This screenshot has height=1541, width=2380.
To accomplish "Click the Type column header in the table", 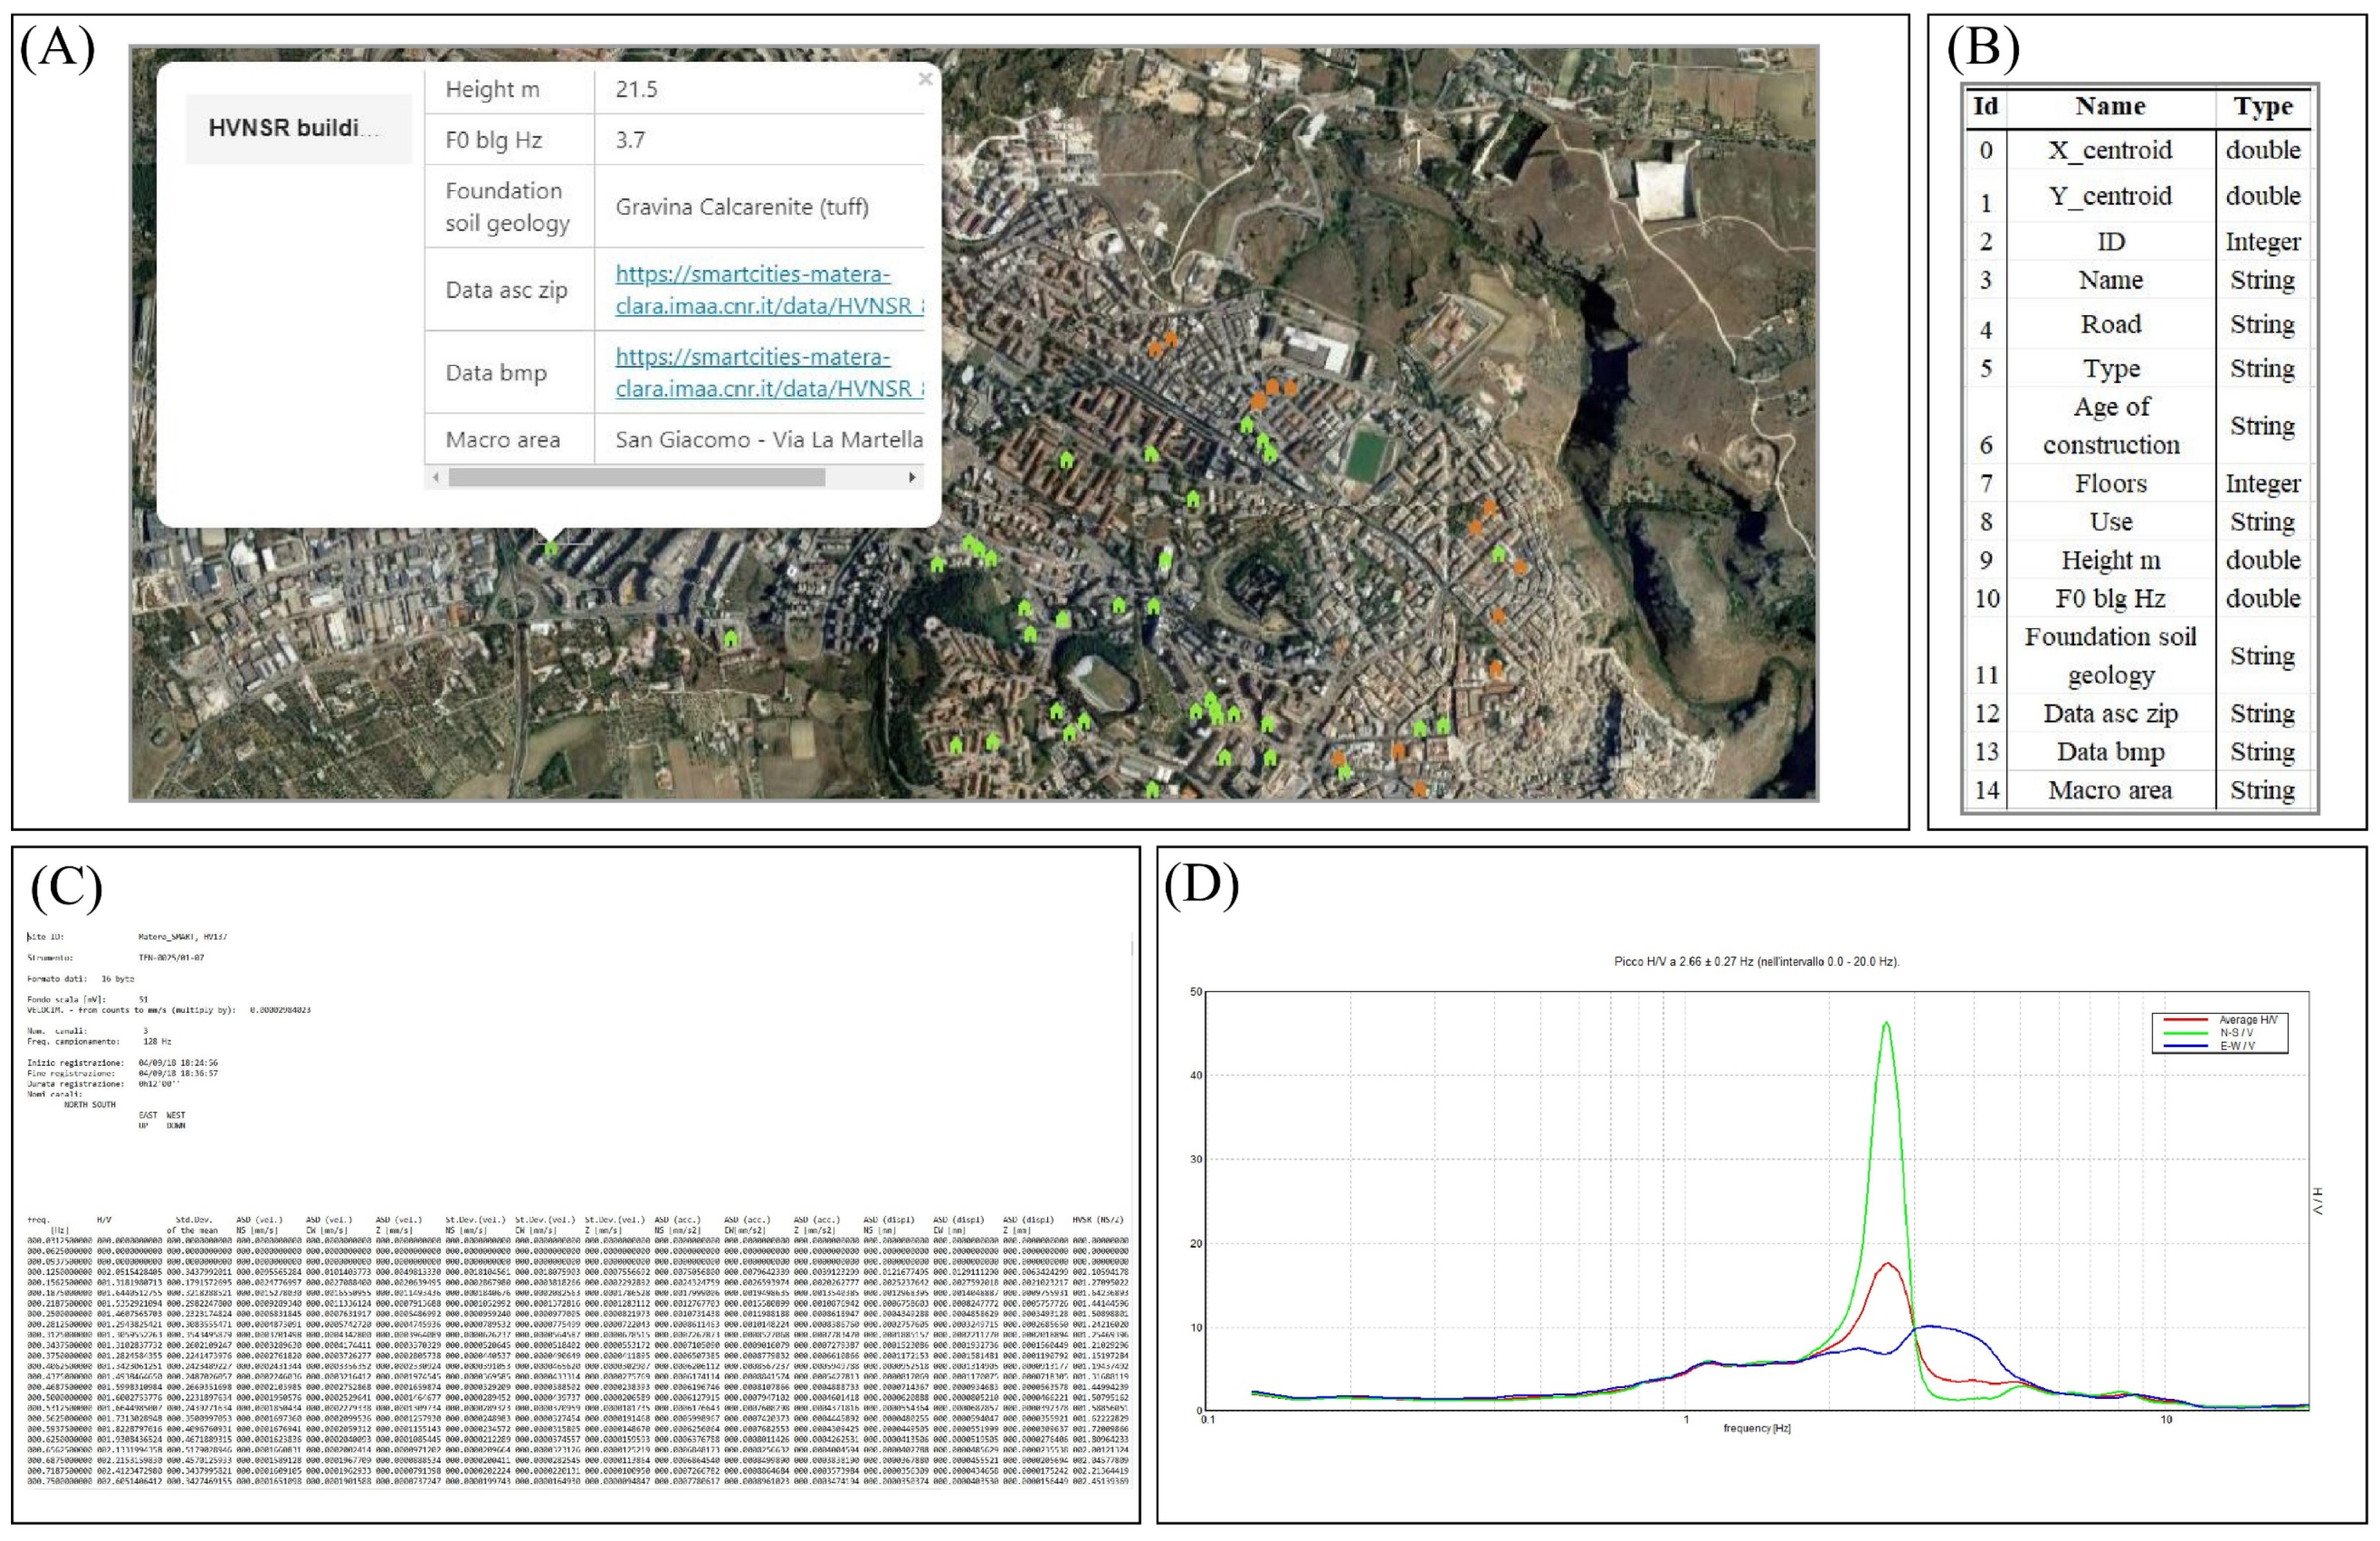I will pyautogui.click(x=2262, y=107).
